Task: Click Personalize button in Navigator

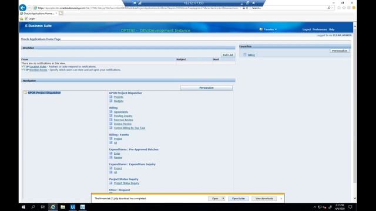Action: [x=206, y=88]
